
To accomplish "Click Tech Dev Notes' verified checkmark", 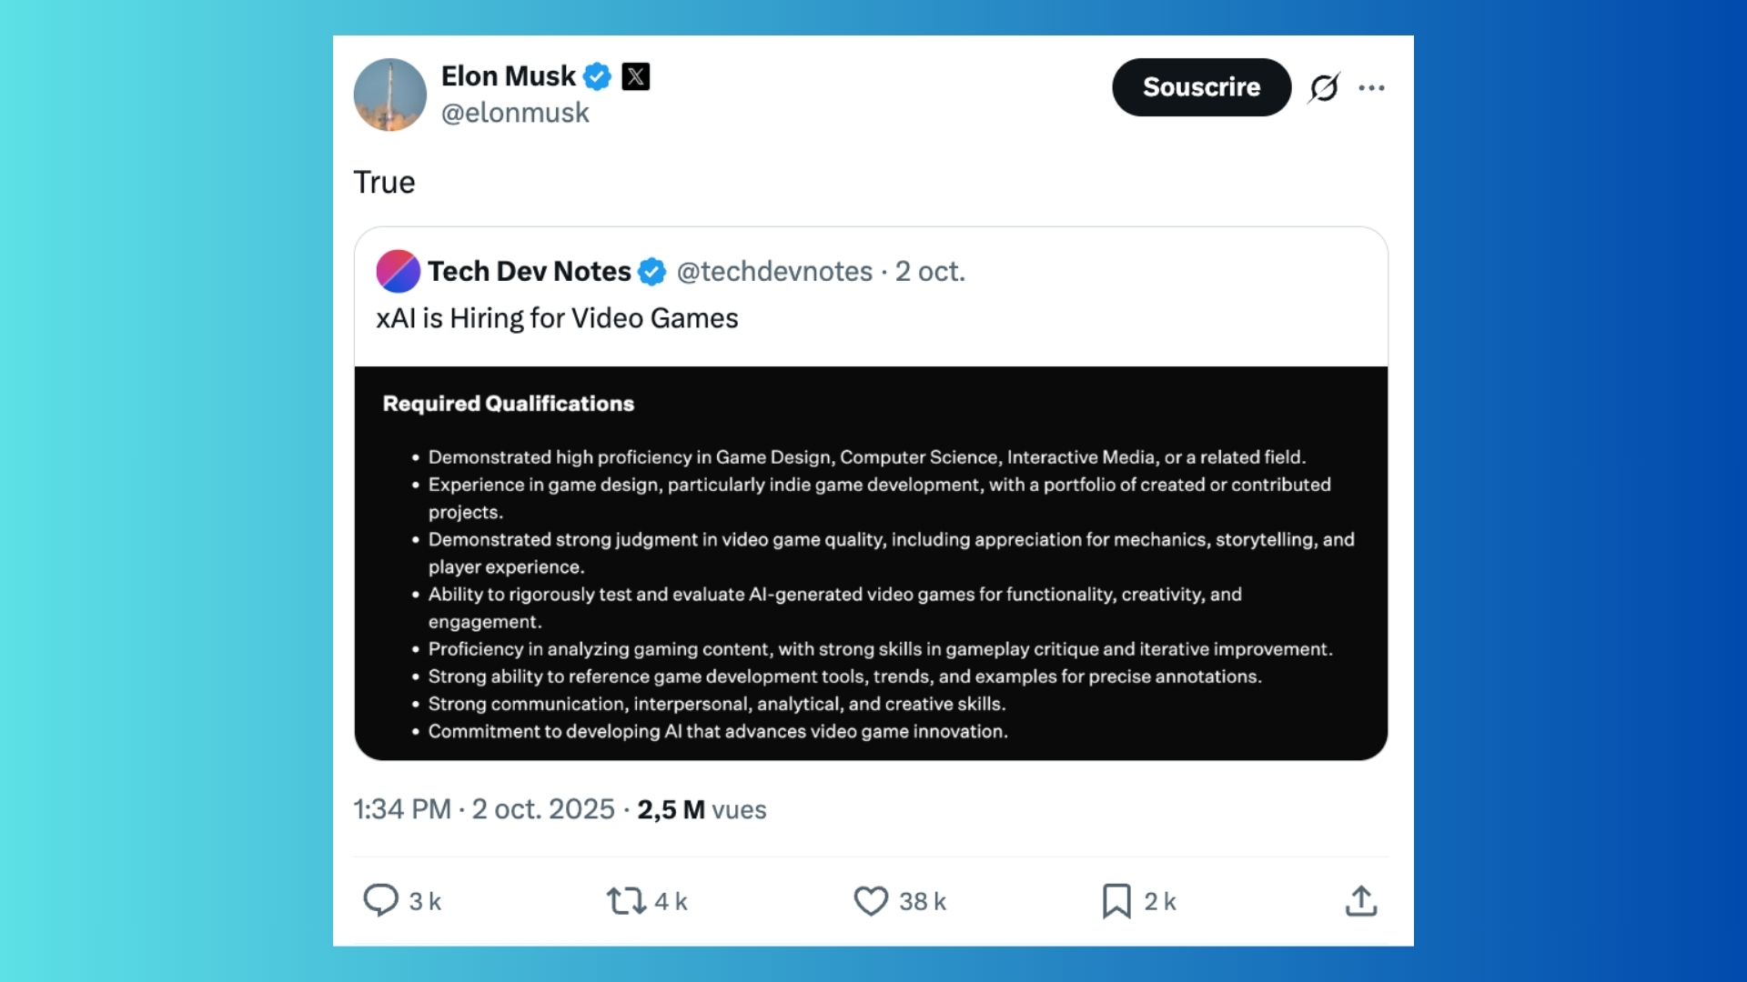I will (x=651, y=271).
